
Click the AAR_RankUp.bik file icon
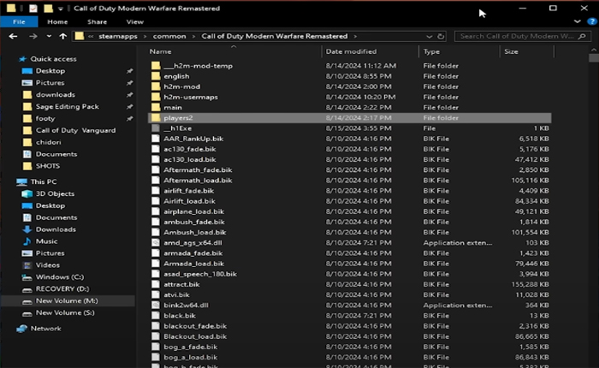(x=156, y=139)
